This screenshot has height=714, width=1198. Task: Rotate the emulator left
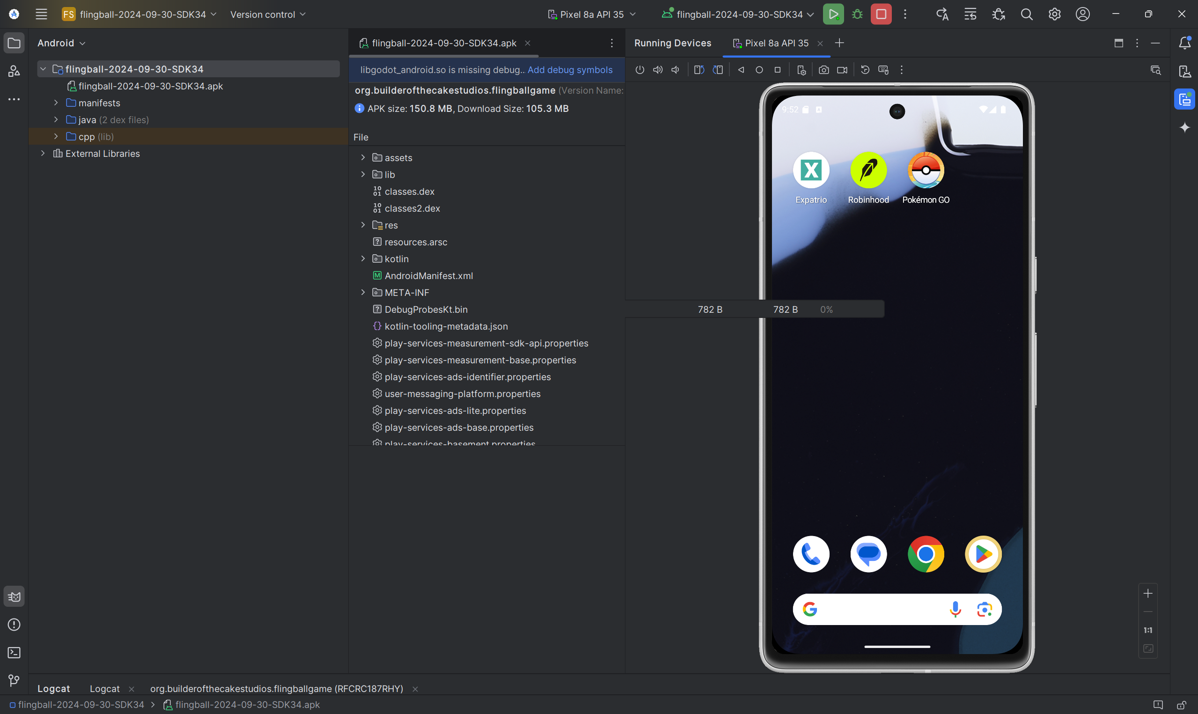(x=699, y=70)
